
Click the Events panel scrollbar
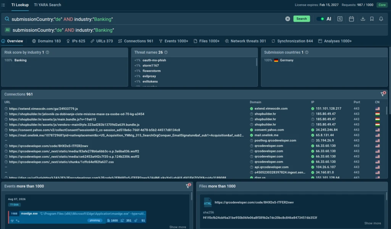tap(192, 196)
